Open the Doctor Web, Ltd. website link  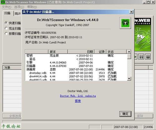coord(78,96)
